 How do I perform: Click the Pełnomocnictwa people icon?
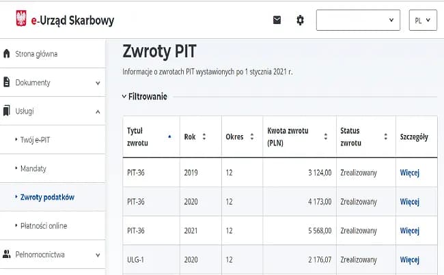(x=7, y=255)
